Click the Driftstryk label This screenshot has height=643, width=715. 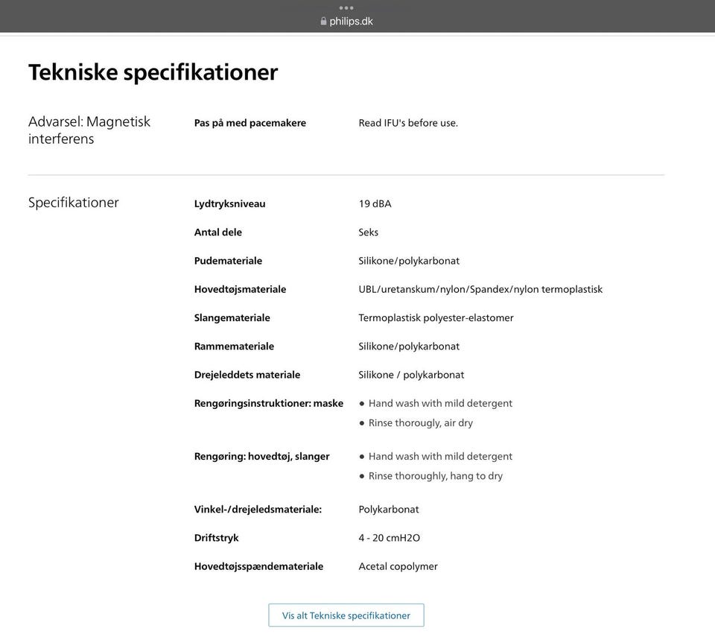tap(217, 538)
